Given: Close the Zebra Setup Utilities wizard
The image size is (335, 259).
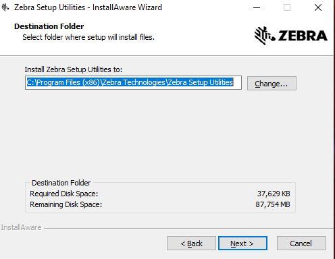Looking at the screenshot, I should click(x=318, y=7).
